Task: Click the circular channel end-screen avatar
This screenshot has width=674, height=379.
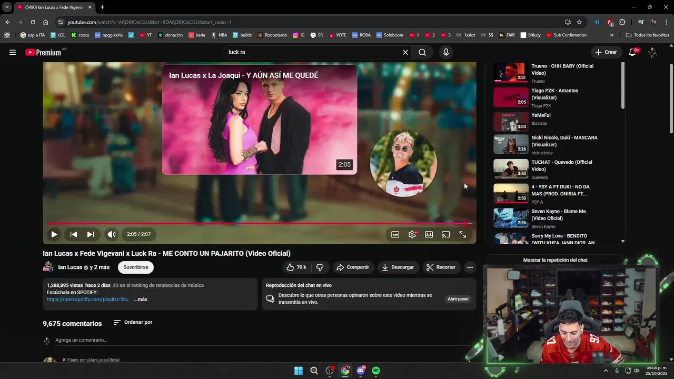Action: pyautogui.click(x=403, y=163)
